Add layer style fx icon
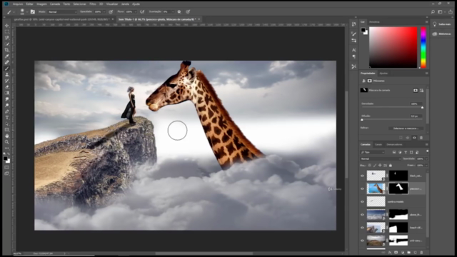This screenshot has width=457, height=257. (390, 252)
